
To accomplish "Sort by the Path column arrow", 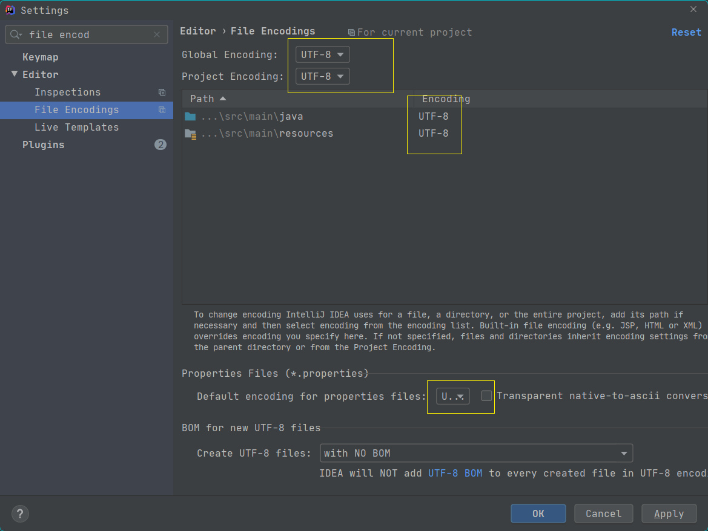I will click(223, 99).
